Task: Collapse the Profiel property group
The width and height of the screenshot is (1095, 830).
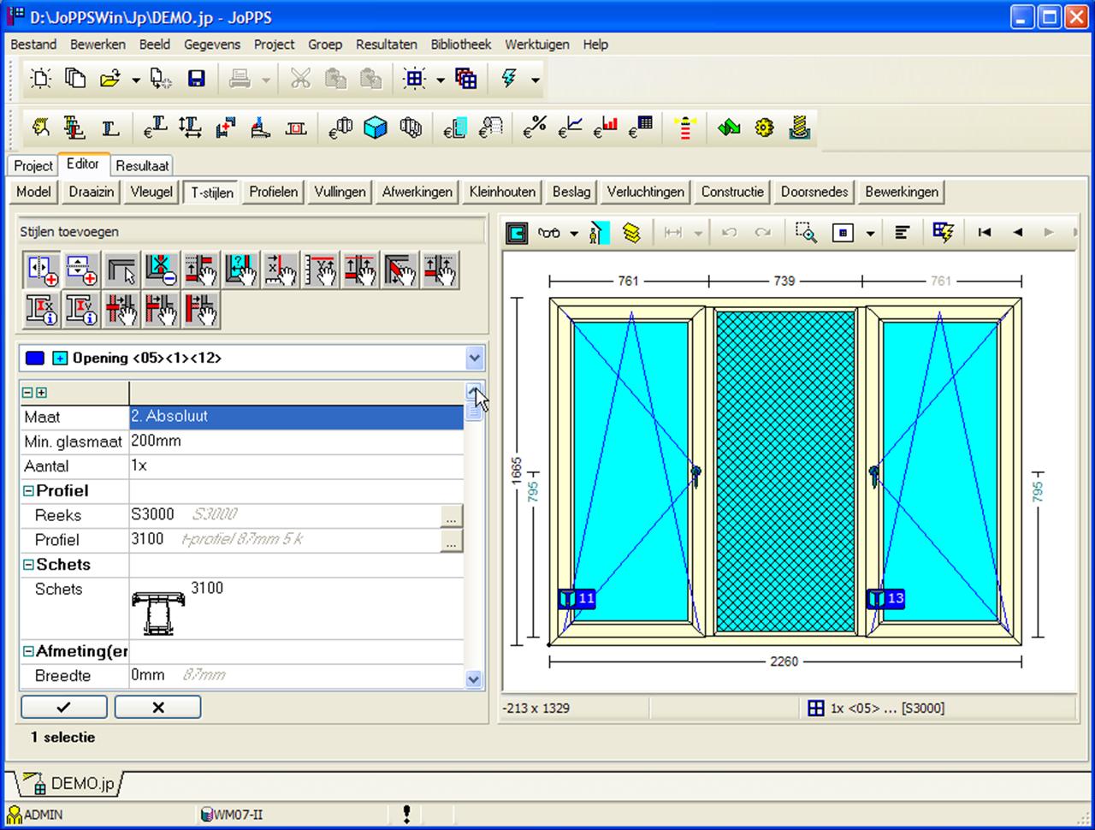Action: (x=28, y=491)
